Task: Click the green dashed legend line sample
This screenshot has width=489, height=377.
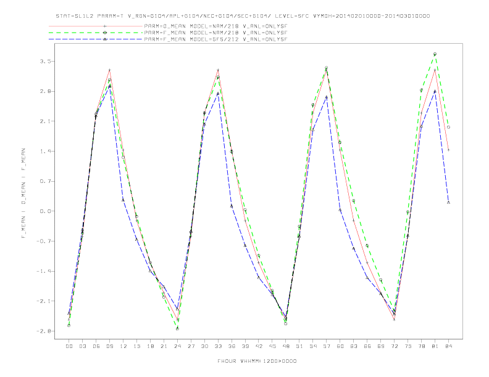Action: [x=96, y=33]
